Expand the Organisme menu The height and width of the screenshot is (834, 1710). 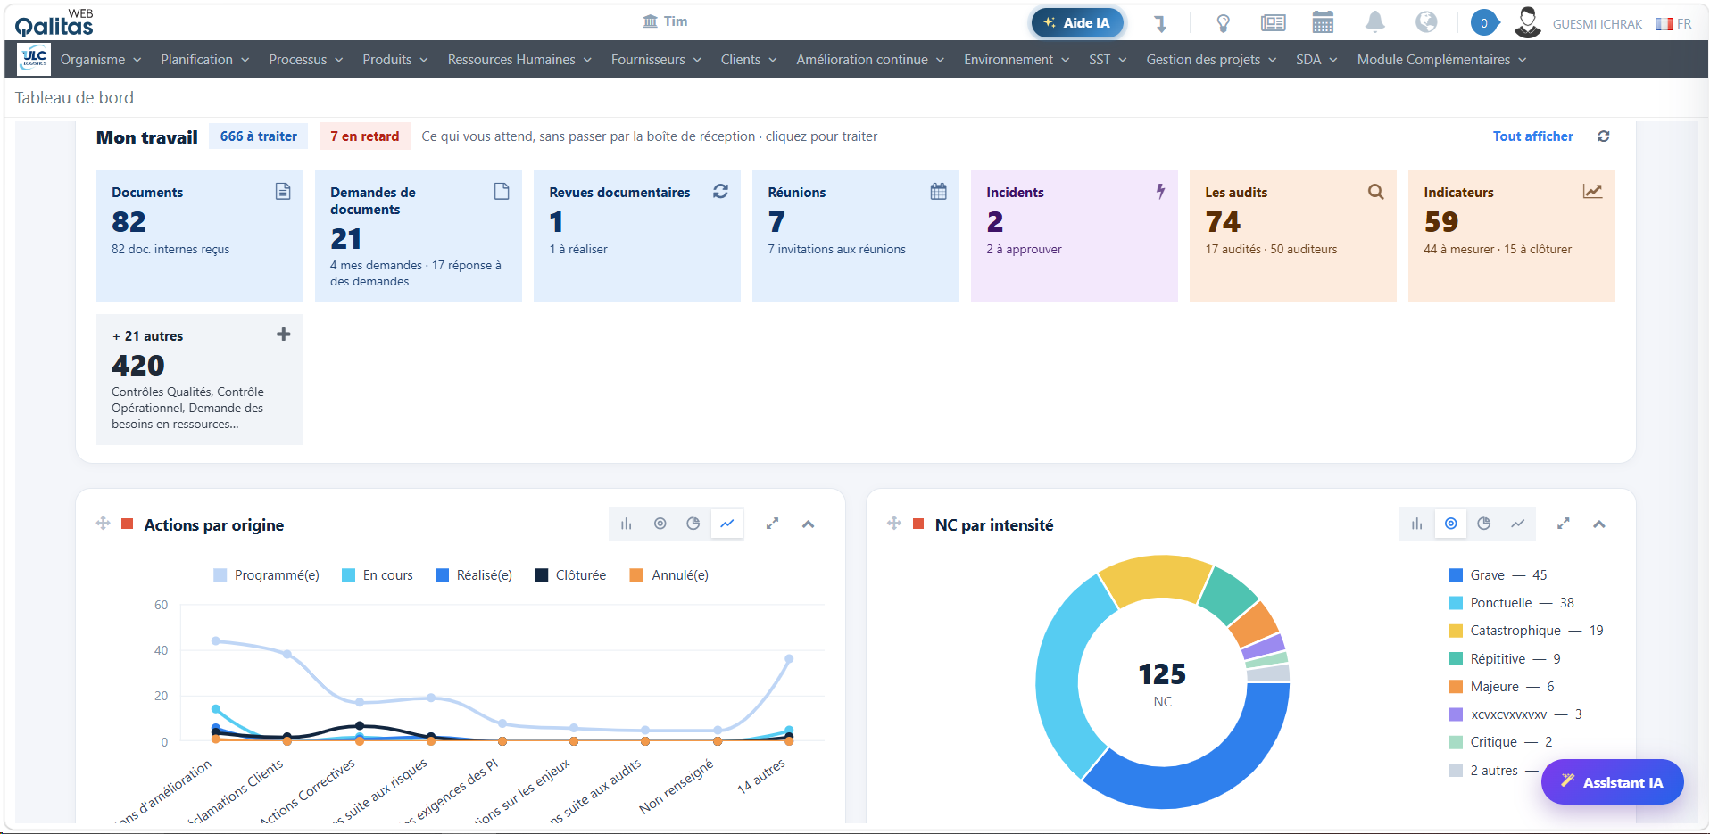pyautogui.click(x=101, y=60)
